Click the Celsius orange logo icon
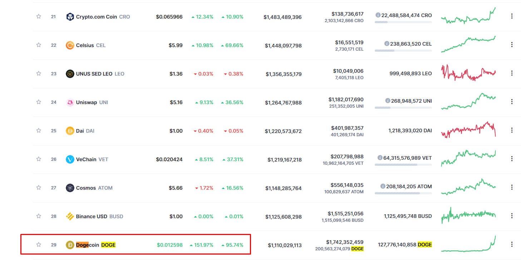 pos(70,45)
